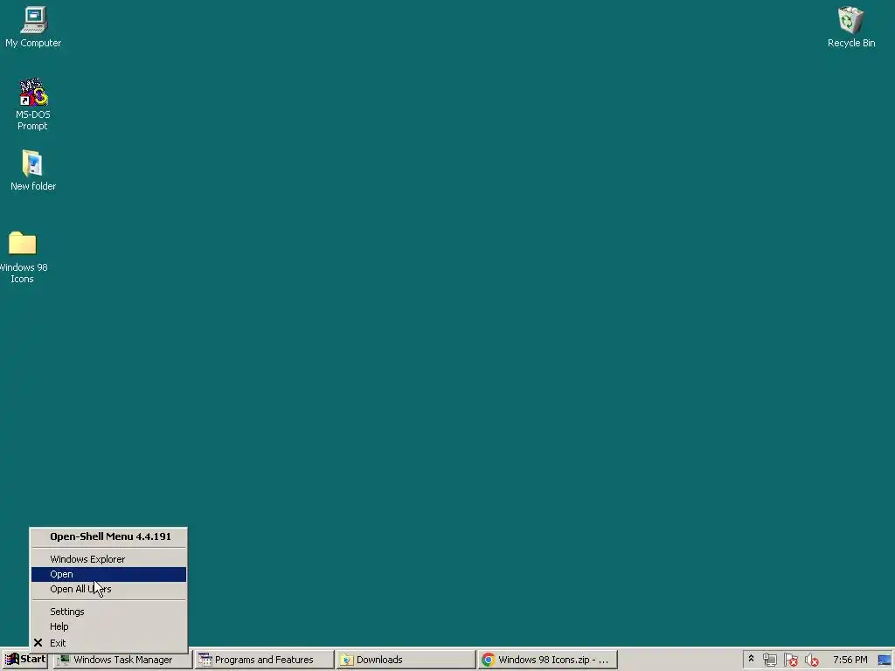The width and height of the screenshot is (895, 671).
Task: Click the muted speaker volume icon
Action: click(811, 661)
